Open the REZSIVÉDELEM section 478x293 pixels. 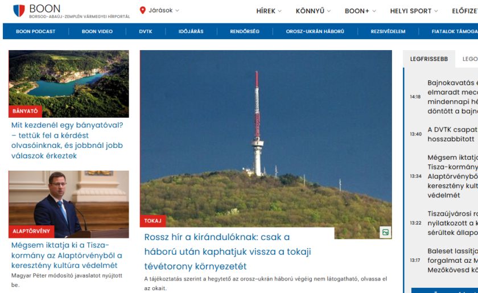click(x=388, y=31)
